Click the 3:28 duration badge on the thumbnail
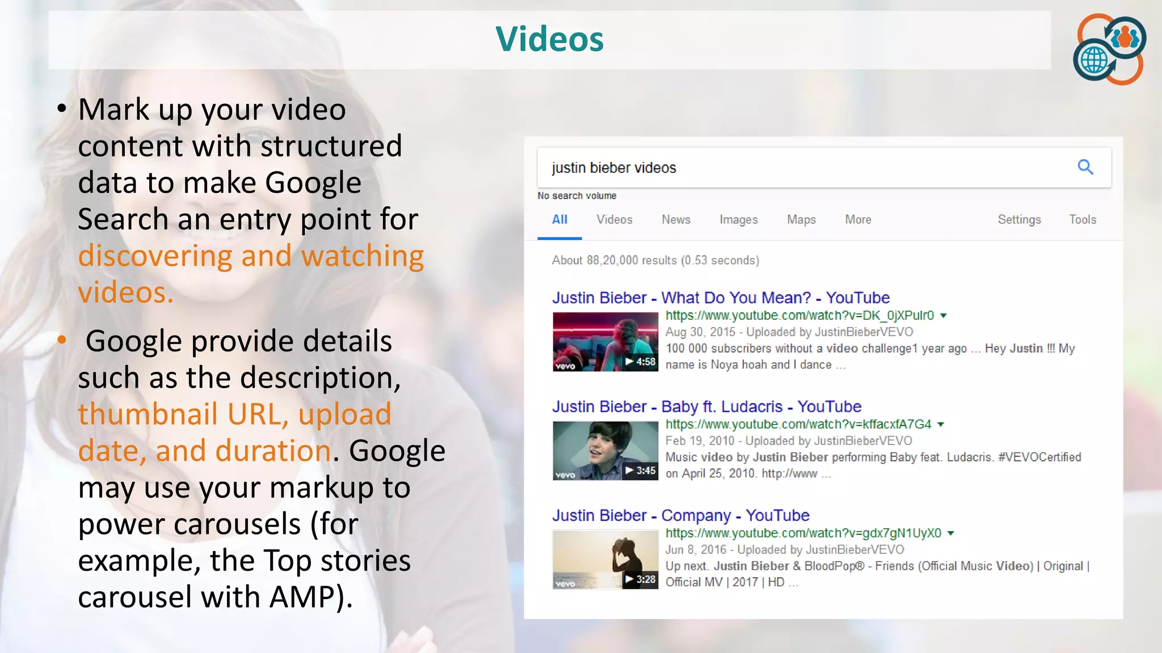Viewport: 1162px width, 653px height. pos(640,579)
